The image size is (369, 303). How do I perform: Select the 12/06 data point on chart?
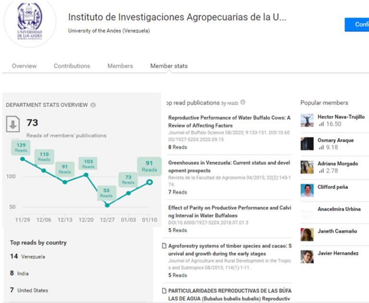44,171
